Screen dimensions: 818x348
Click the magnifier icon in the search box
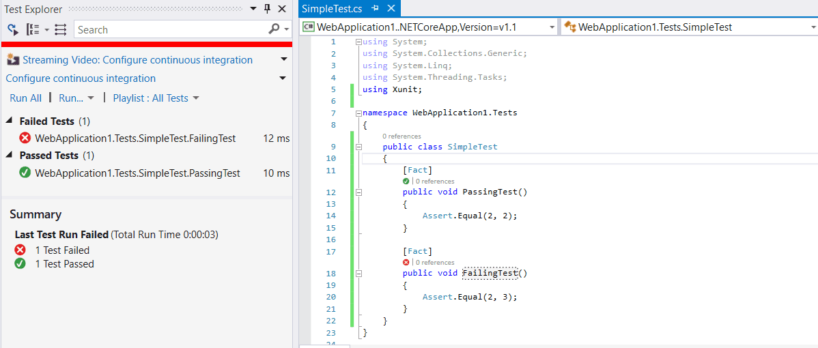pyautogui.click(x=274, y=29)
